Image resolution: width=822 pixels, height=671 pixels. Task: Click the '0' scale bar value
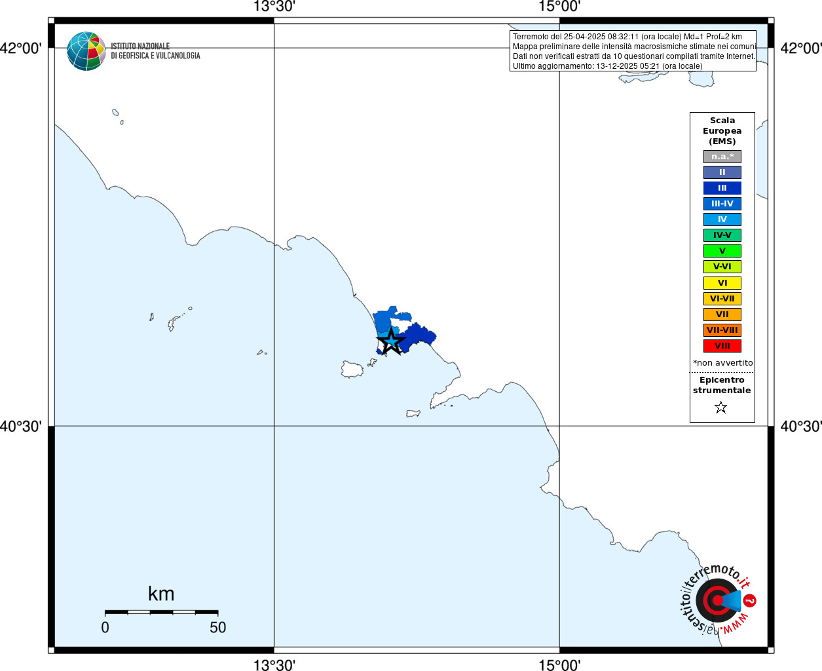coord(105,628)
